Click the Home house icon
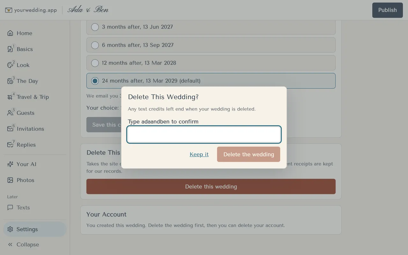This screenshot has height=255, width=408. click(x=10, y=33)
